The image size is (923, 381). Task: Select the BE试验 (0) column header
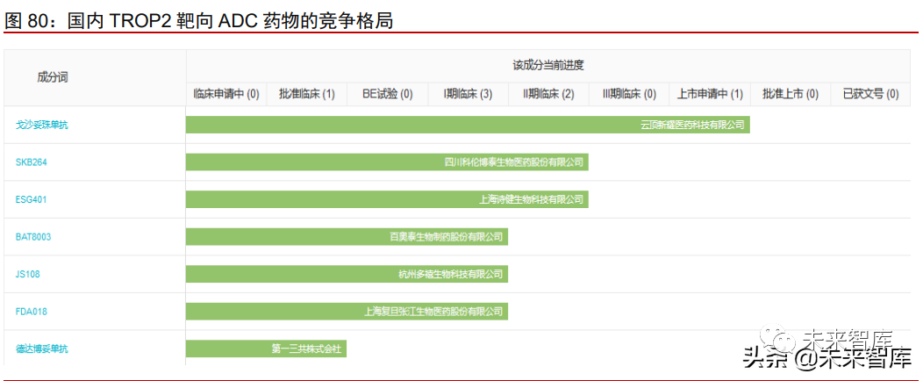pos(387,94)
